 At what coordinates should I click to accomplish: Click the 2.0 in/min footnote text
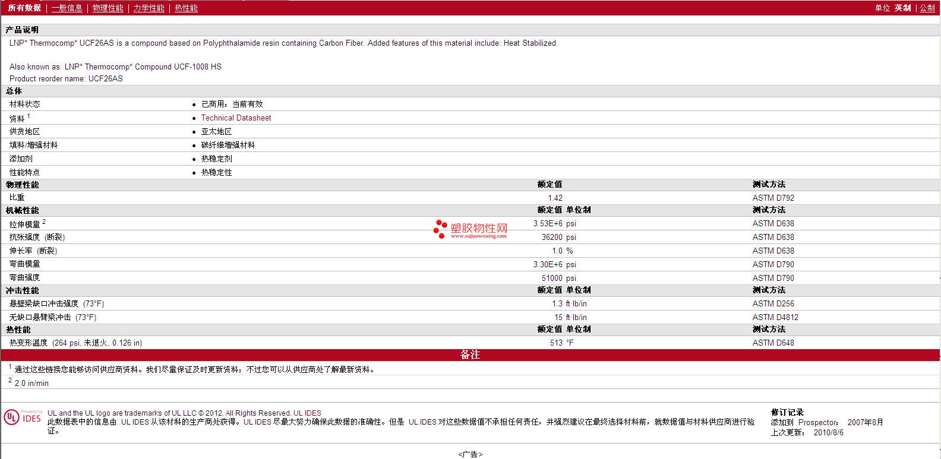click(31, 383)
